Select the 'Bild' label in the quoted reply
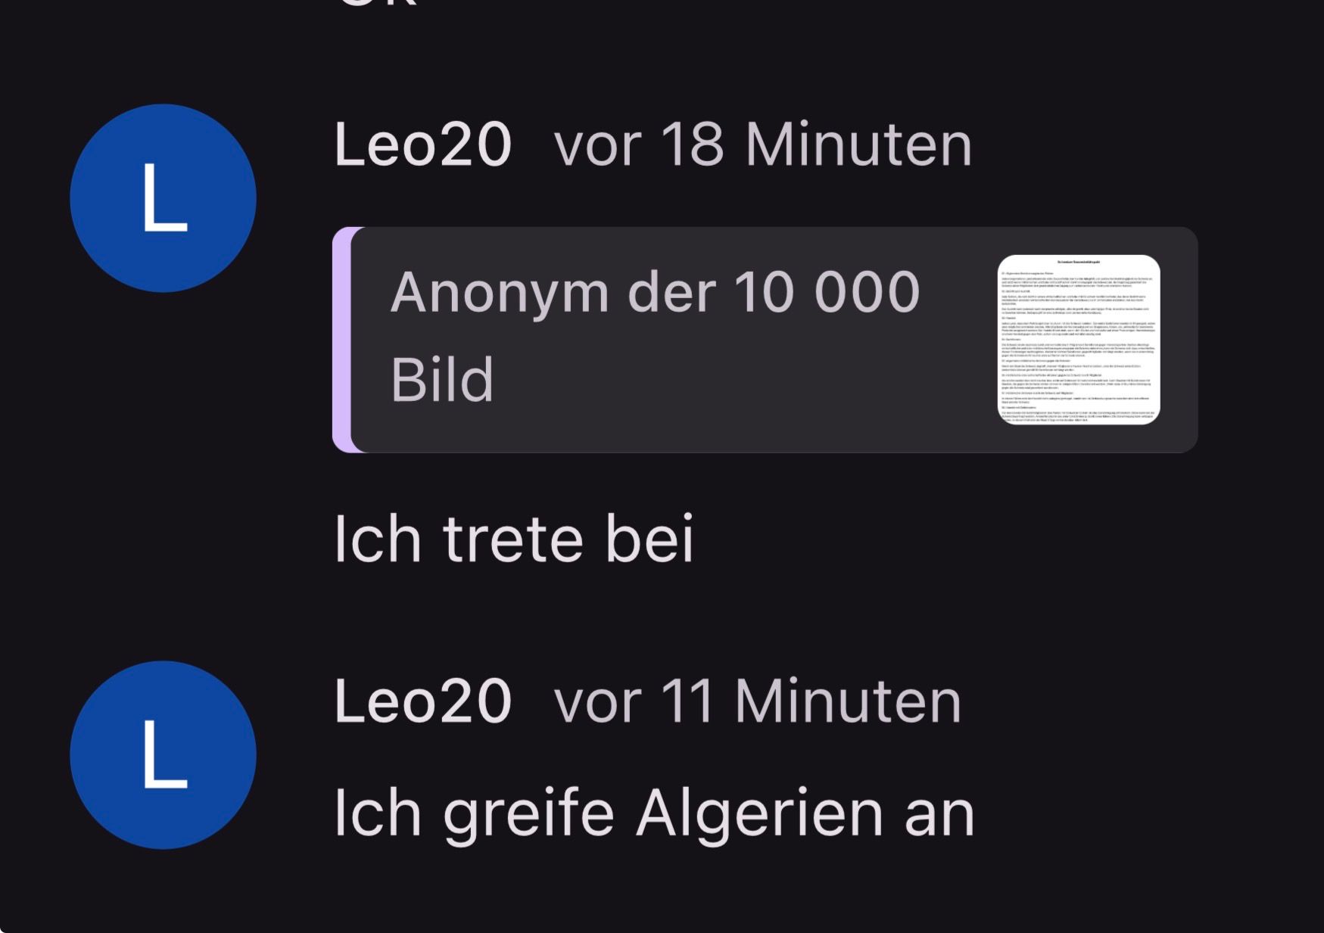Viewport: 1324px width, 933px height. pyautogui.click(x=442, y=380)
